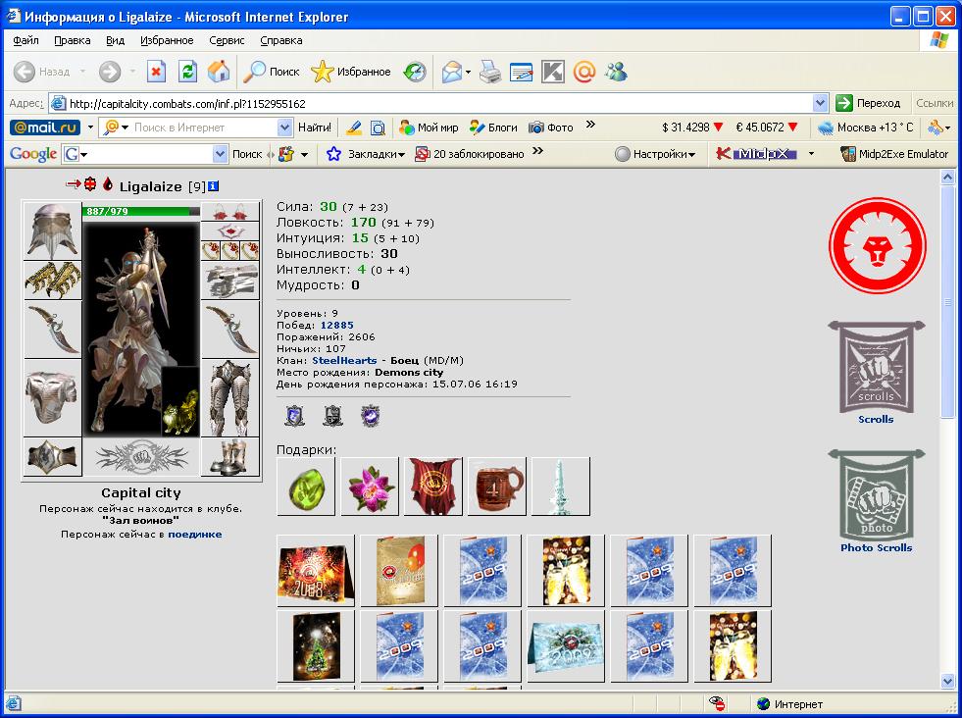Click the red lion clan emblem

pyautogui.click(x=878, y=245)
